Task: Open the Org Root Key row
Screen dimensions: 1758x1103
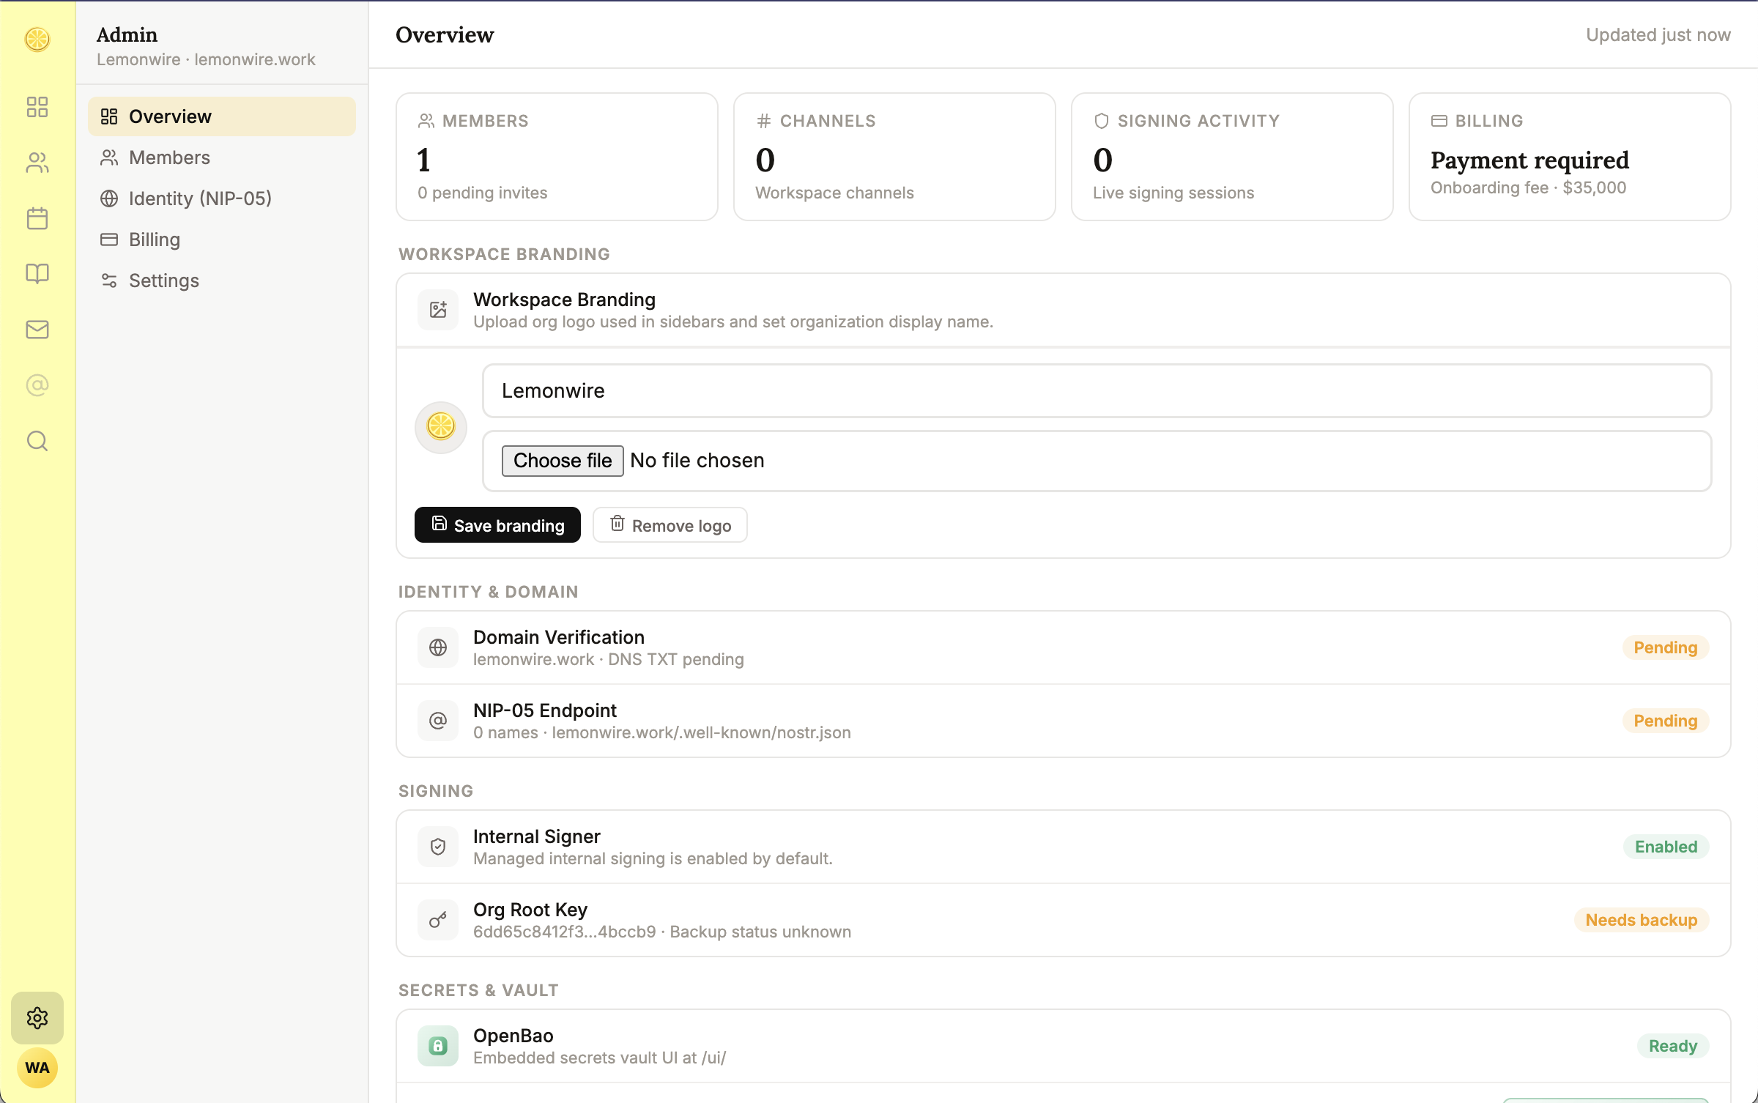Action: click(x=1064, y=920)
